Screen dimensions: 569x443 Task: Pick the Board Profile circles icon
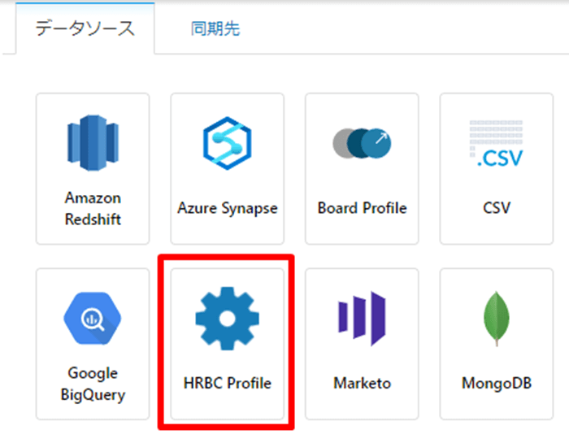pyautogui.click(x=362, y=143)
